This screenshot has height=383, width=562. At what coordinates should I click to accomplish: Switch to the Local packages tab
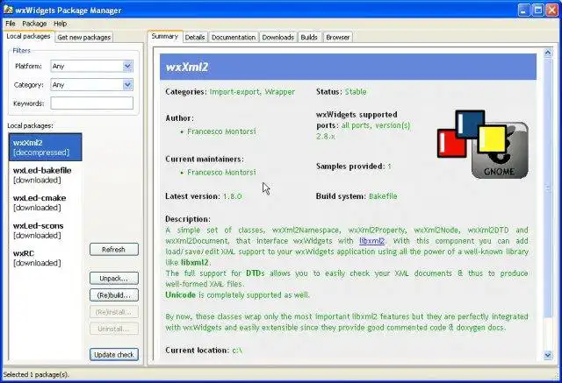click(28, 37)
